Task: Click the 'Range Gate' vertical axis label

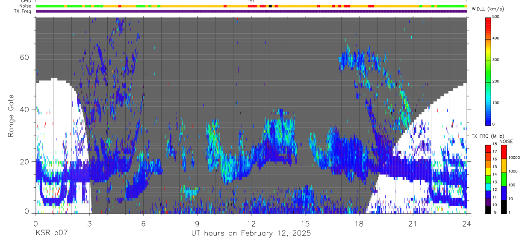Action: (10, 116)
